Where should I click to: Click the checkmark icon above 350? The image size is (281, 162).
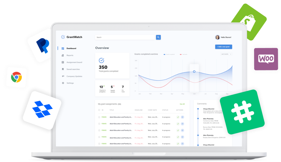pos(102,61)
